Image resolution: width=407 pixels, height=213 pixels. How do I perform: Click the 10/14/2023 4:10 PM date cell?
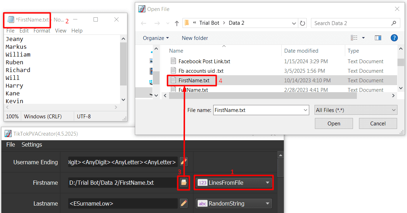(x=307, y=80)
